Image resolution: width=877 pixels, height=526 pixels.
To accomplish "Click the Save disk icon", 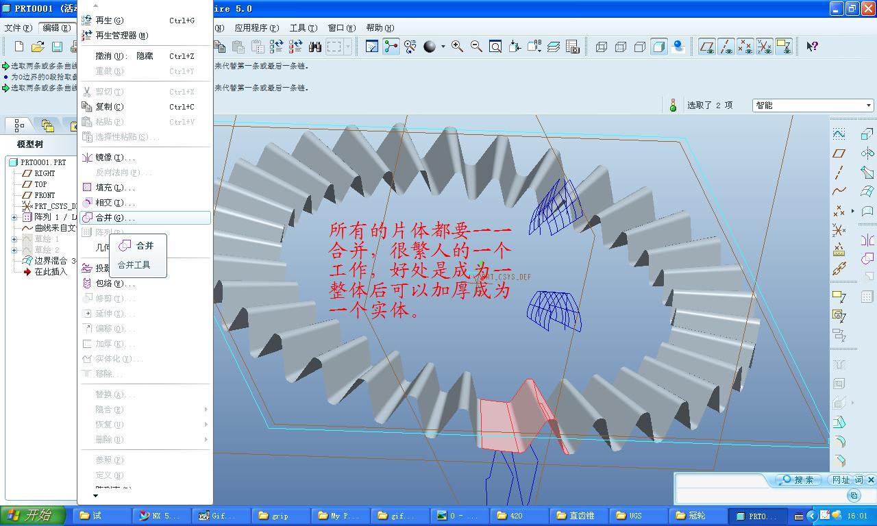I will coord(57,47).
